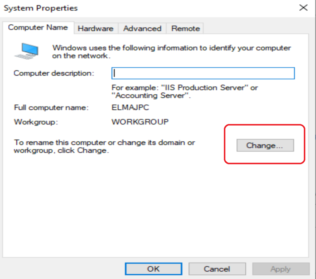Image resolution: width=316 pixels, height=279 pixels.
Task: Click the Apply button
Action: coord(281,269)
